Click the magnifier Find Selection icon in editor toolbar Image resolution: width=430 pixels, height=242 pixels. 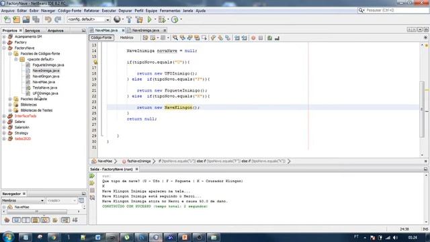tap(175, 38)
